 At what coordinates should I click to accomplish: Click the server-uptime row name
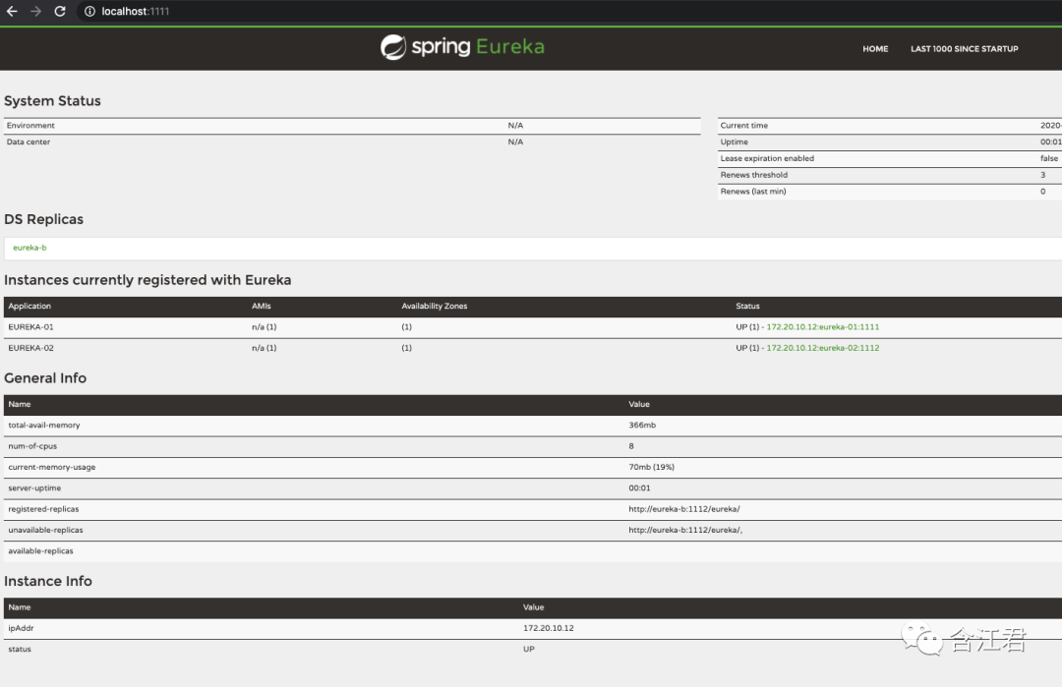[34, 488]
